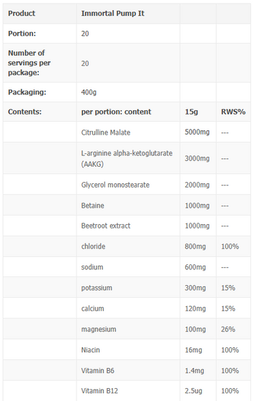Image resolution: width=269 pixels, height=401 pixels.
Task: Click the Contents: row heading
Action: [25, 112]
